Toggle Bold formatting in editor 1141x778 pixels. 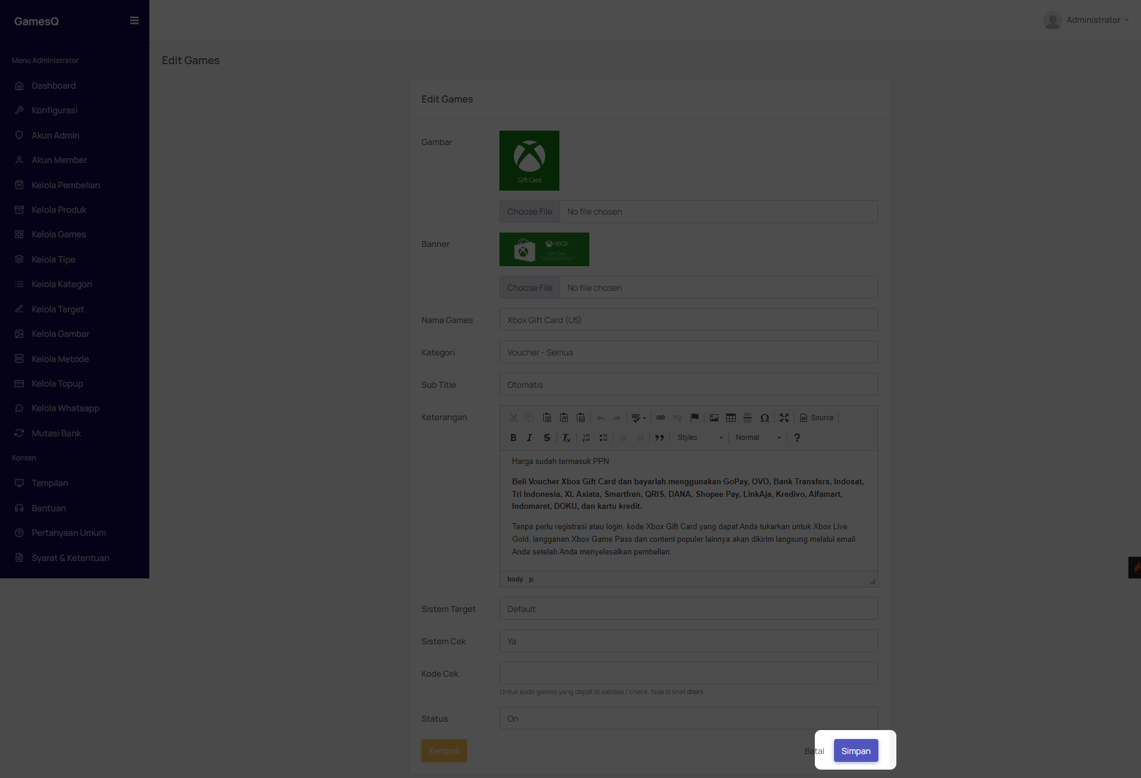(513, 438)
